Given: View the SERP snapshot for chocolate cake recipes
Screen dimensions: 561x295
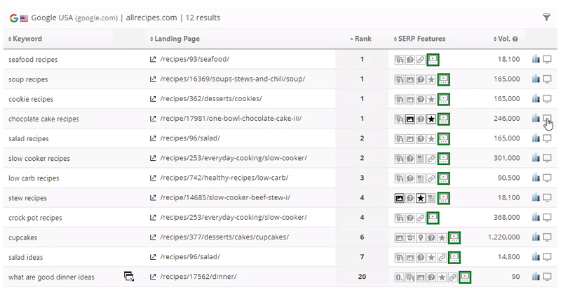Looking at the screenshot, I should (548, 119).
